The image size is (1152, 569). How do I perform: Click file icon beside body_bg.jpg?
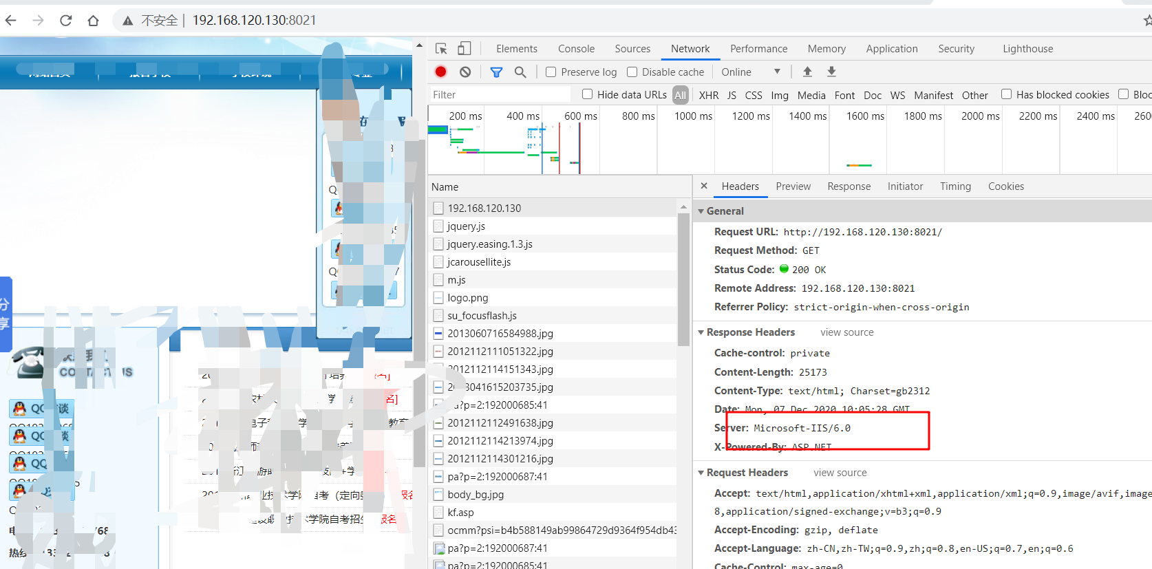click(x=438, y=494)
